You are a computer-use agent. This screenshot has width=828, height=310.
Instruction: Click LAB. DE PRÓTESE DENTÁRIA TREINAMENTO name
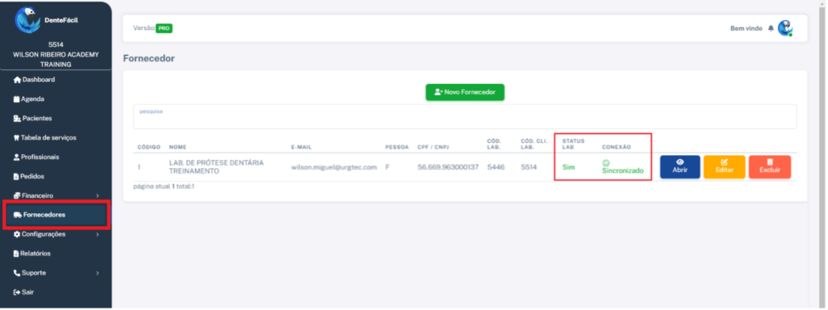(x=217, y=167)
